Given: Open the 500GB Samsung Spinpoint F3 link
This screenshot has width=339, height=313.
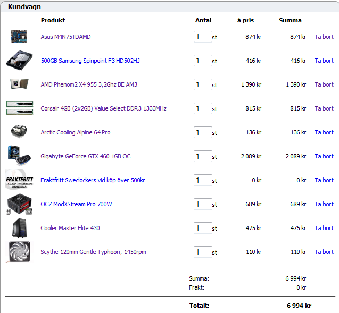Looking at the screenshot, I should [x=90, y=61].
